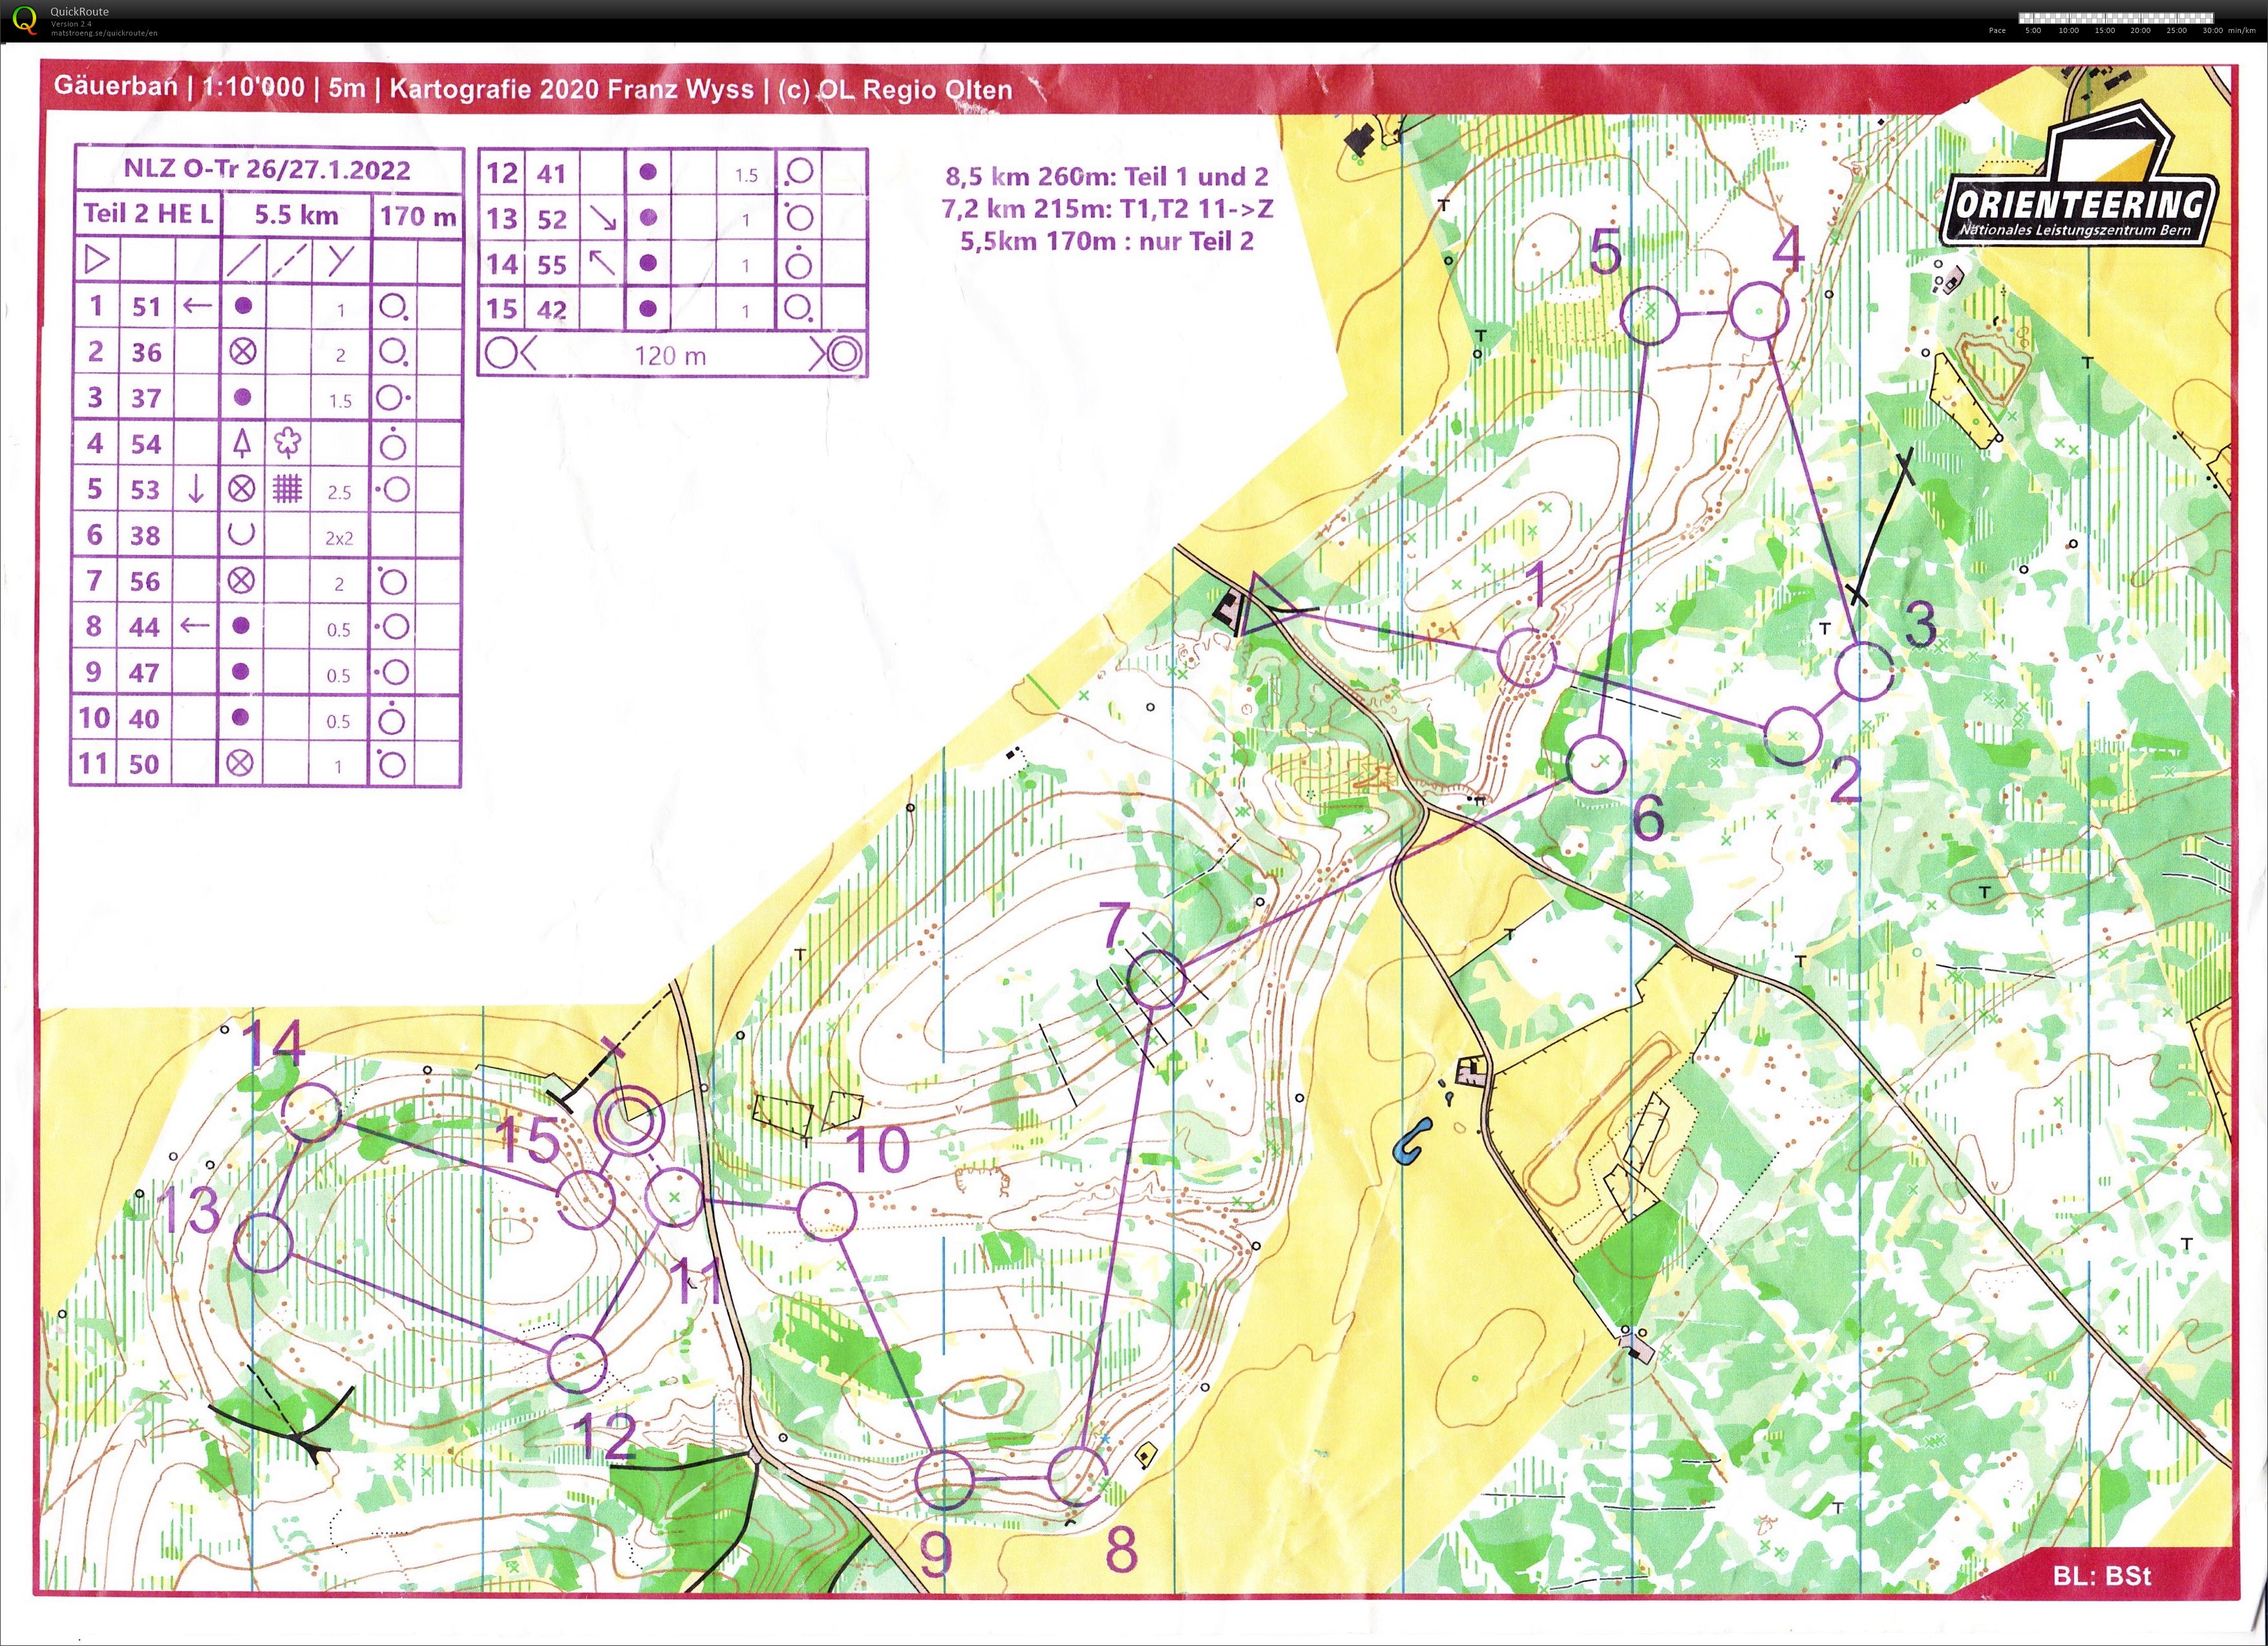
Task: Click control circle 9 on the map
Action: pos(944,1480)
